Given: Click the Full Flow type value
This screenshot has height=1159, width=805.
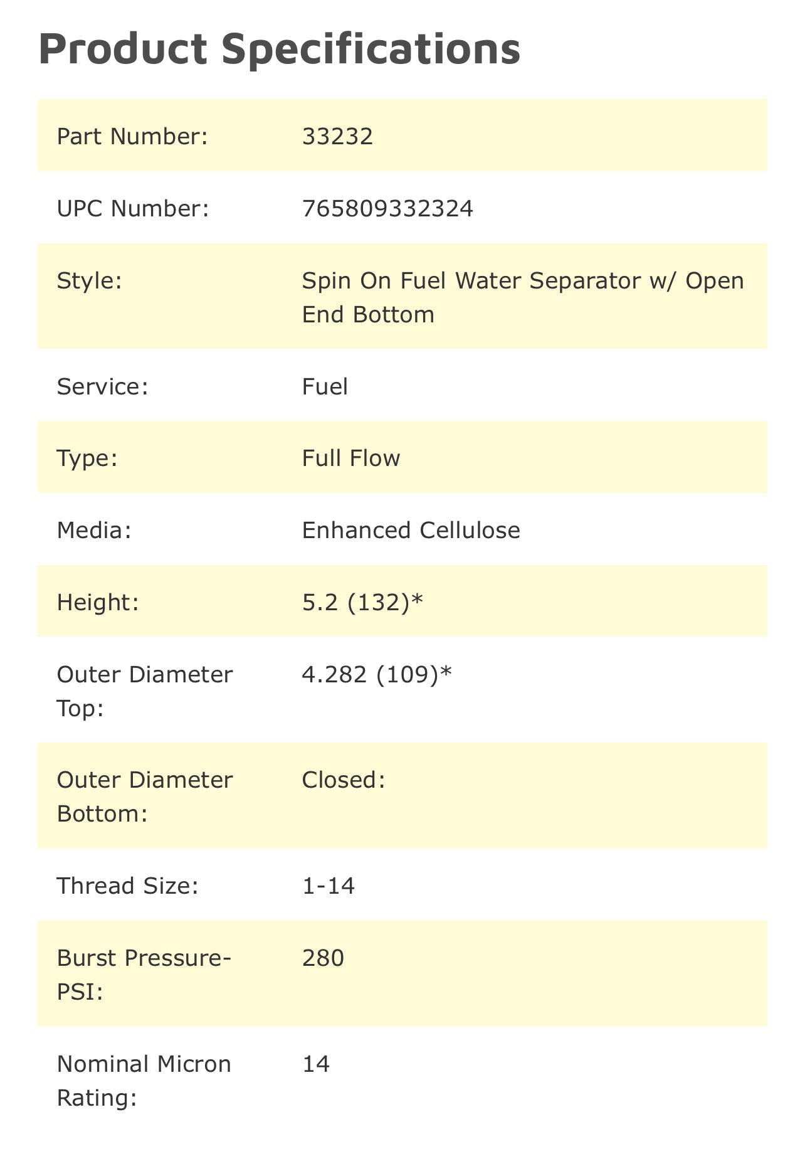Looking at the screenshot, I should pos(350,458).
